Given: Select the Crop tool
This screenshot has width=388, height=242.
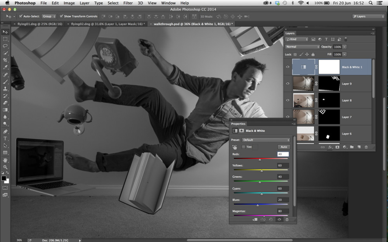Looking at the screenshot, I should point(5,60).
